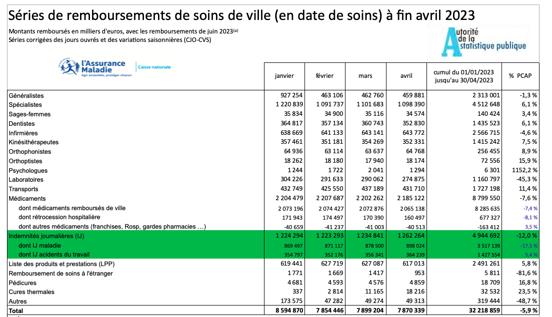
Task: Click the 'Transports' row label
Action: pyautogui.click(x=23, y=189)
